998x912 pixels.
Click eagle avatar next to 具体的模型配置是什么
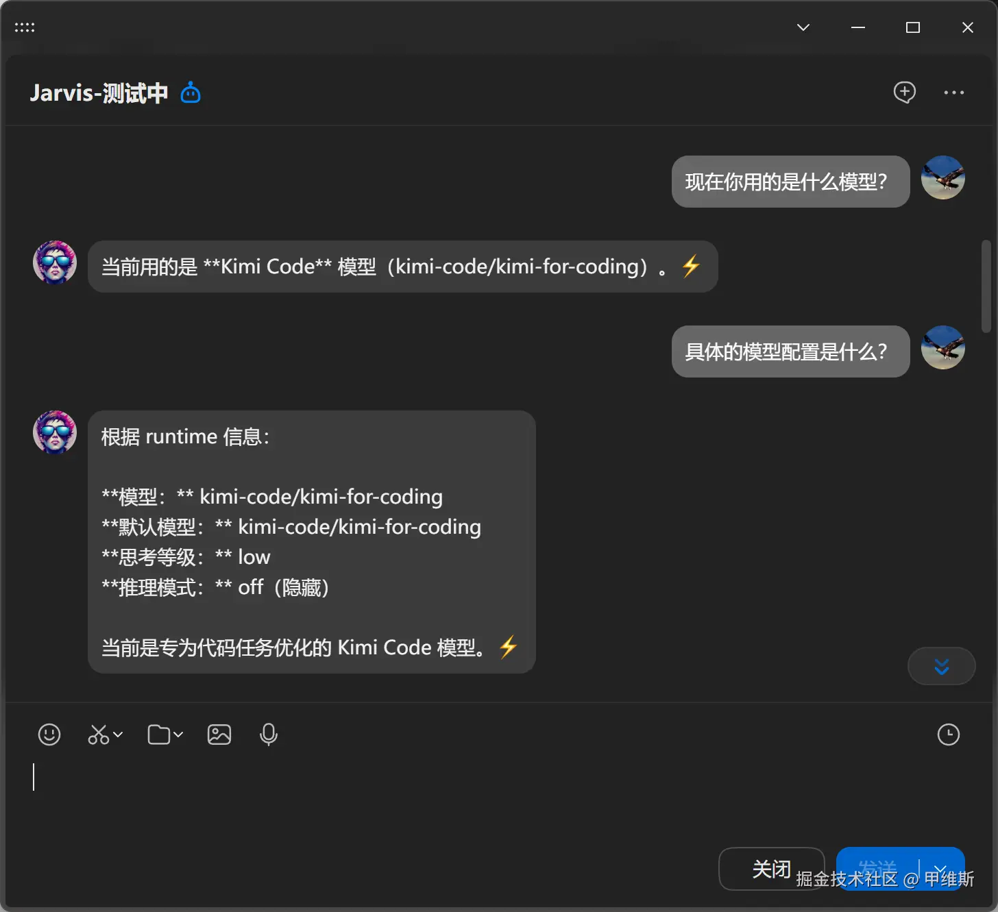943,347
